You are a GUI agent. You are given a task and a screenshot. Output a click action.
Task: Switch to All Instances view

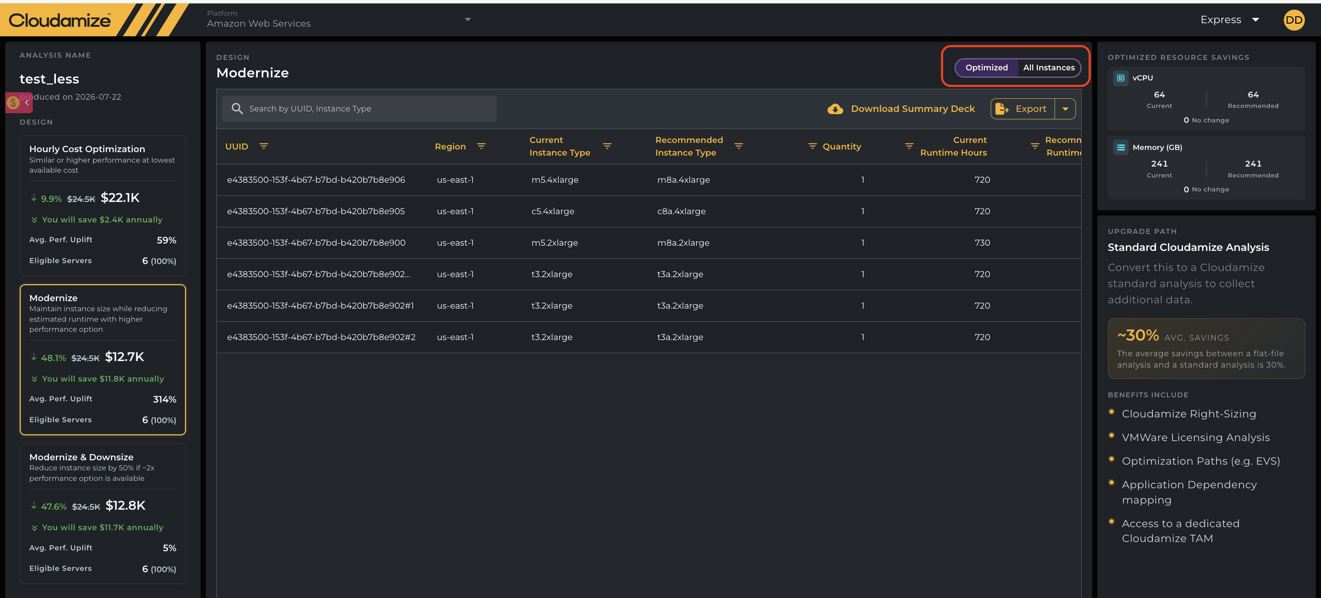[x=1049, y=67]
